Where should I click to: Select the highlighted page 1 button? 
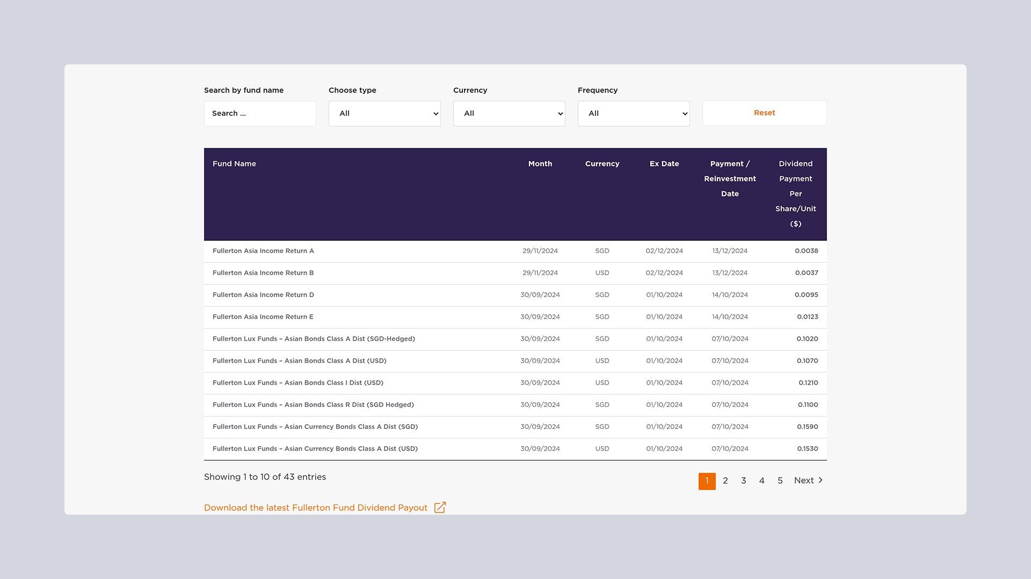(707, 481)
